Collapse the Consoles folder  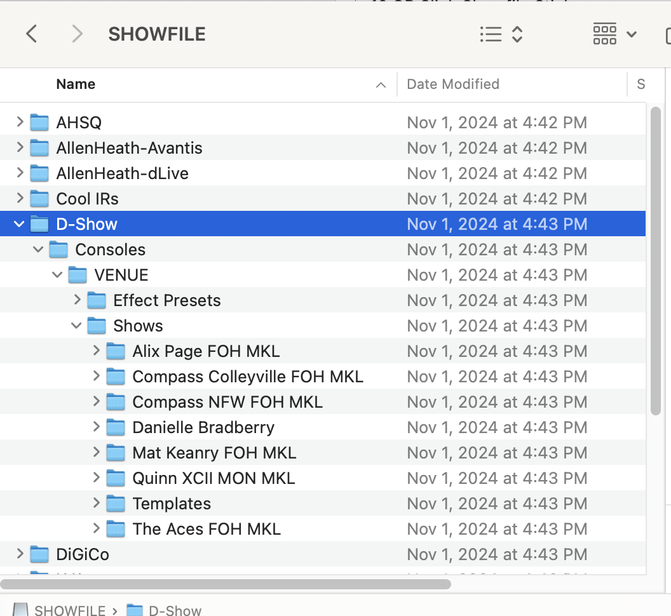point(38,250)
